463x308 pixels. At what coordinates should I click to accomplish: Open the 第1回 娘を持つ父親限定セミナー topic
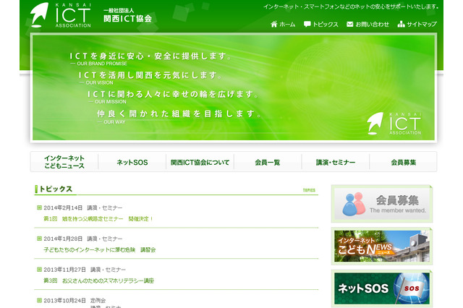[x=98, y=219]
